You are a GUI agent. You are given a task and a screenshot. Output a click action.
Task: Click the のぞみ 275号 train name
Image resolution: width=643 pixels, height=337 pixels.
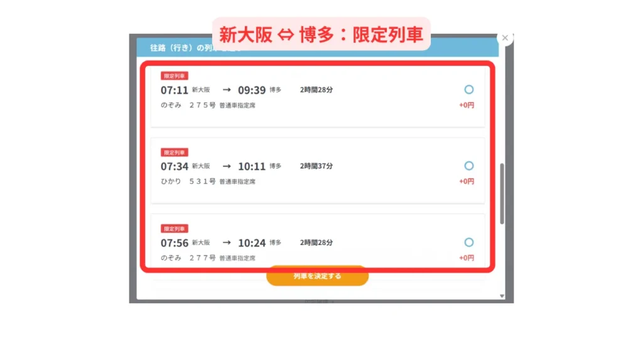pyautogui.click(x=188, y=105)
